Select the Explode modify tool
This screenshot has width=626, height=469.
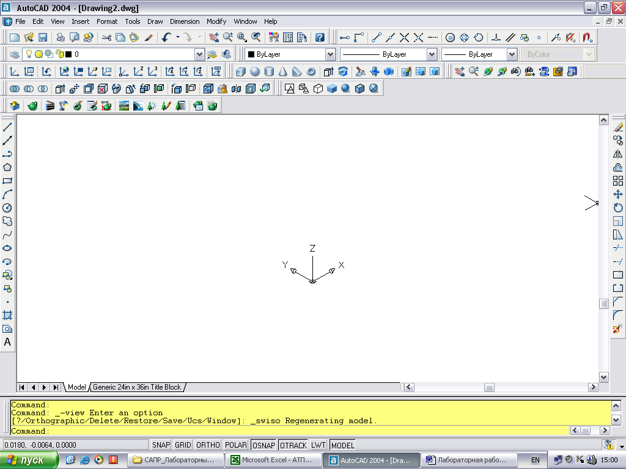pyautogui.click(x=618, y=329)
